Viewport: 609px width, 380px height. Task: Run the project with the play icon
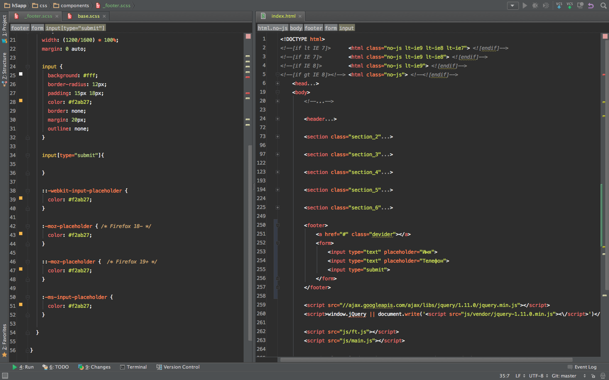point(525,5)
